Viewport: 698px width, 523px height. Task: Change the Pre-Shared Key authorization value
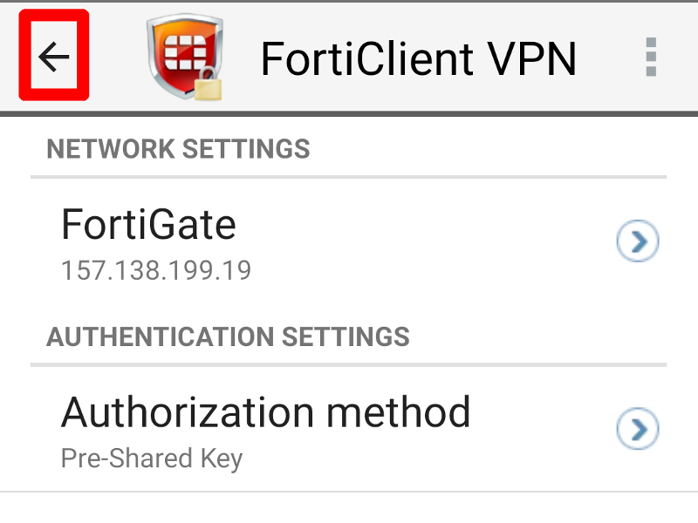point(152,458)
